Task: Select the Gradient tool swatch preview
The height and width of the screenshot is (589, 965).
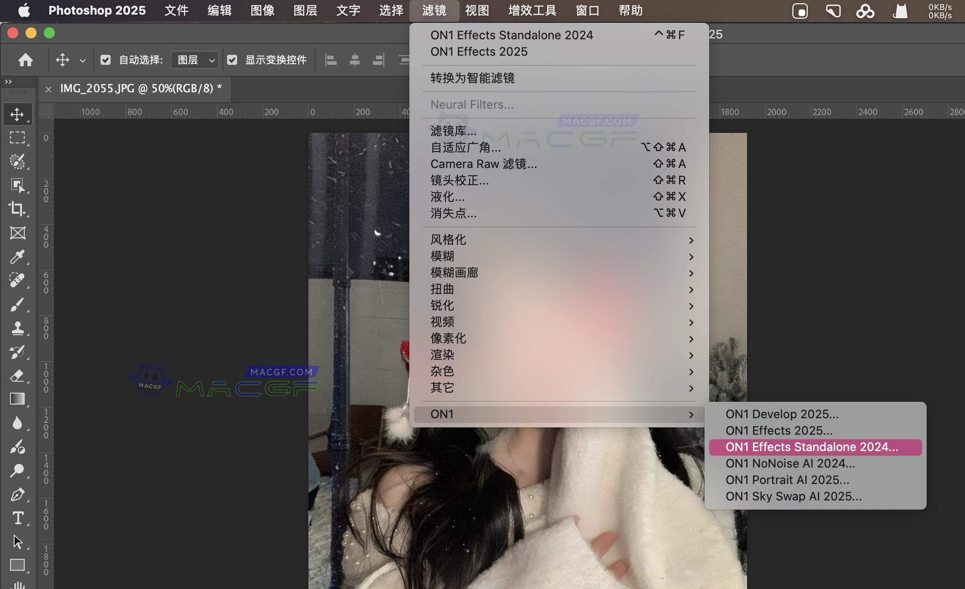Action: (17, 399)
